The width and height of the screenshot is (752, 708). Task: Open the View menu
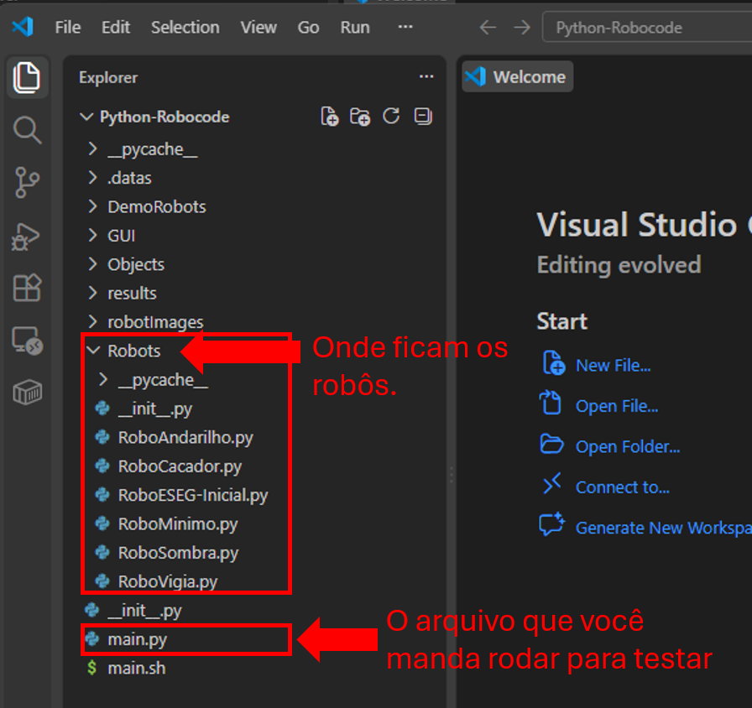(x=258, y=28)
